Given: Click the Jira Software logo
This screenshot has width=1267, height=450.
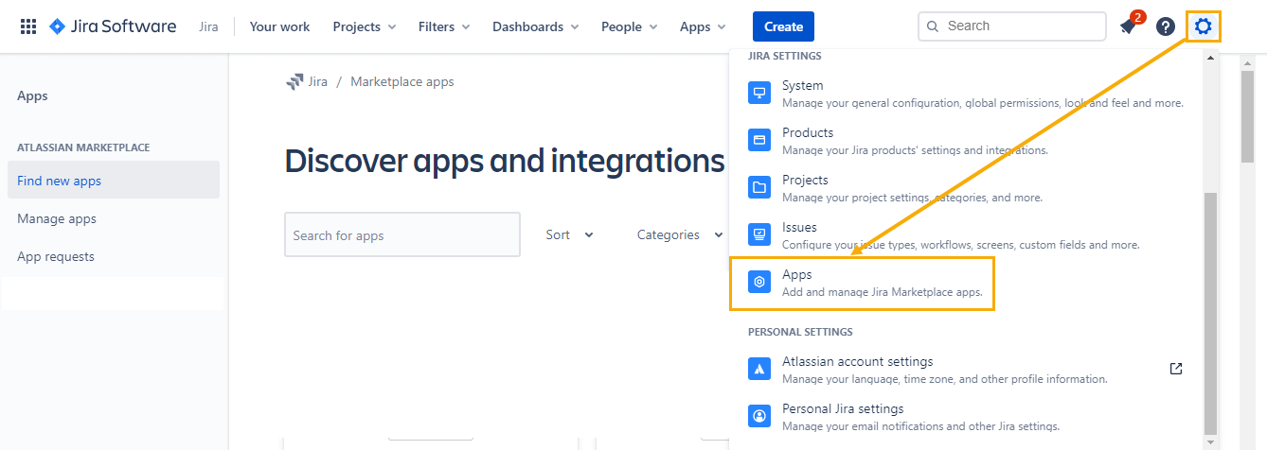Looking at the screenshot, I should (113, 26).
